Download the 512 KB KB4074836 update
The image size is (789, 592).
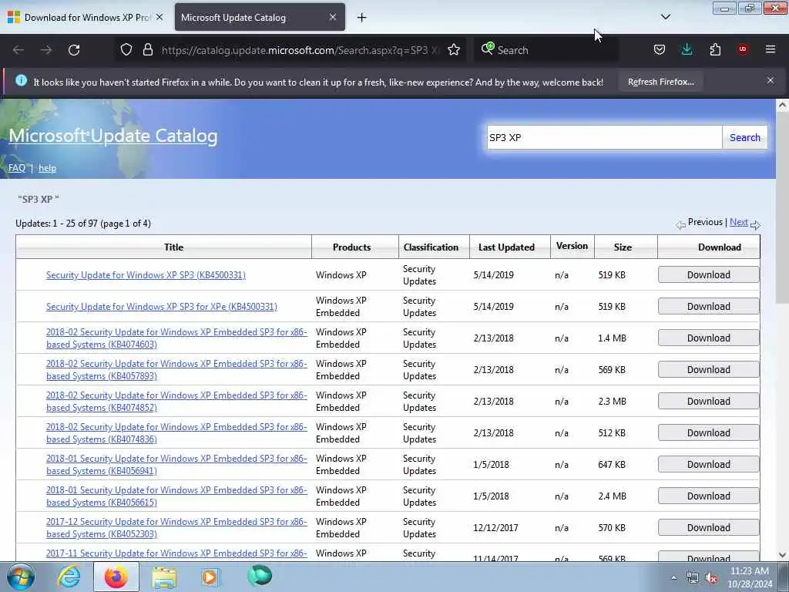tap(709, 433)
